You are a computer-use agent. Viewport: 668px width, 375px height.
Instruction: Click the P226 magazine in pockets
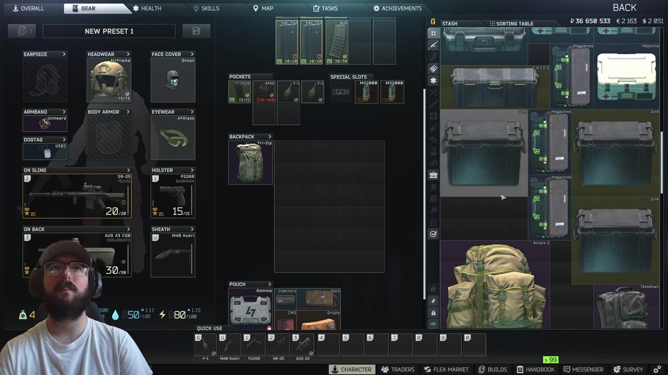pyautogui.click(x=240, y=92)
